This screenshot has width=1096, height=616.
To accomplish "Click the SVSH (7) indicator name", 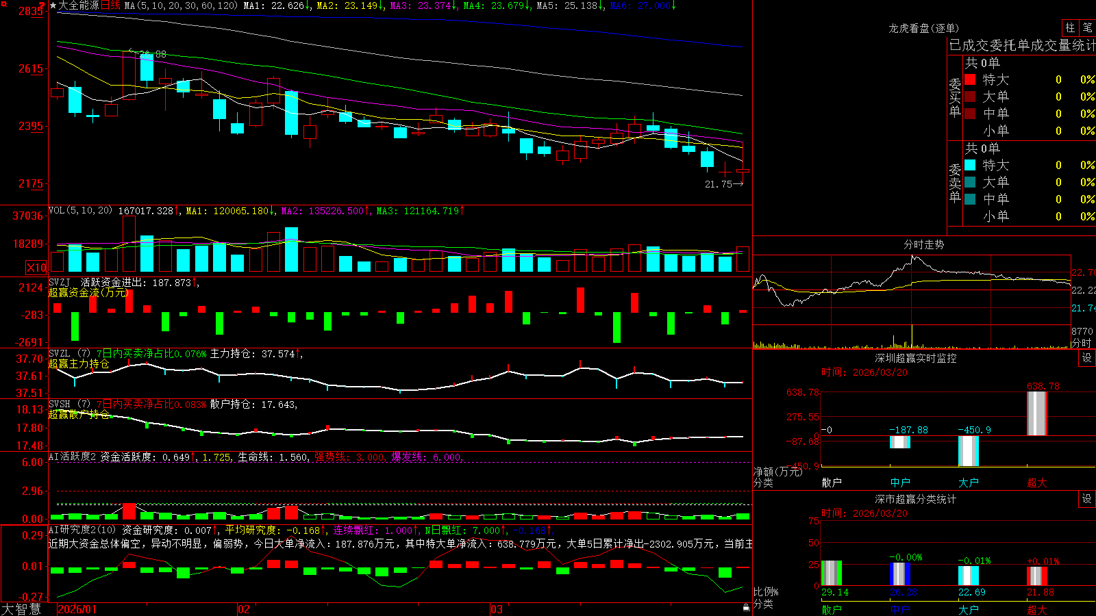I will (69, 404).
